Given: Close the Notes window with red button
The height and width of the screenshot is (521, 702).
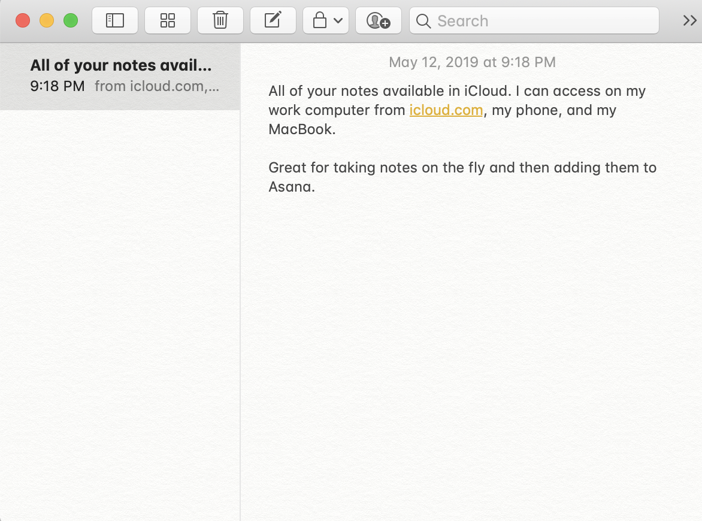Looking at the screenshot, I should click(23, 21).
